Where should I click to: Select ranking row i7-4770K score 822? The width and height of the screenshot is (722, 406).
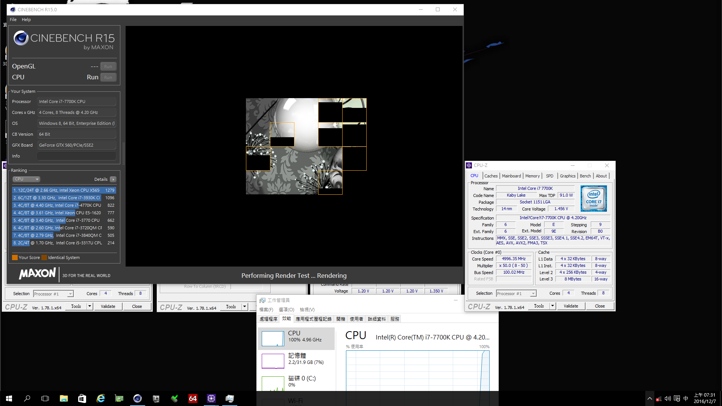click(x=64, y=205)
